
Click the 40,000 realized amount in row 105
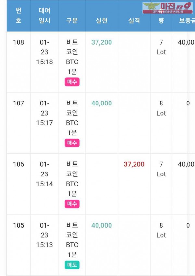101,225
